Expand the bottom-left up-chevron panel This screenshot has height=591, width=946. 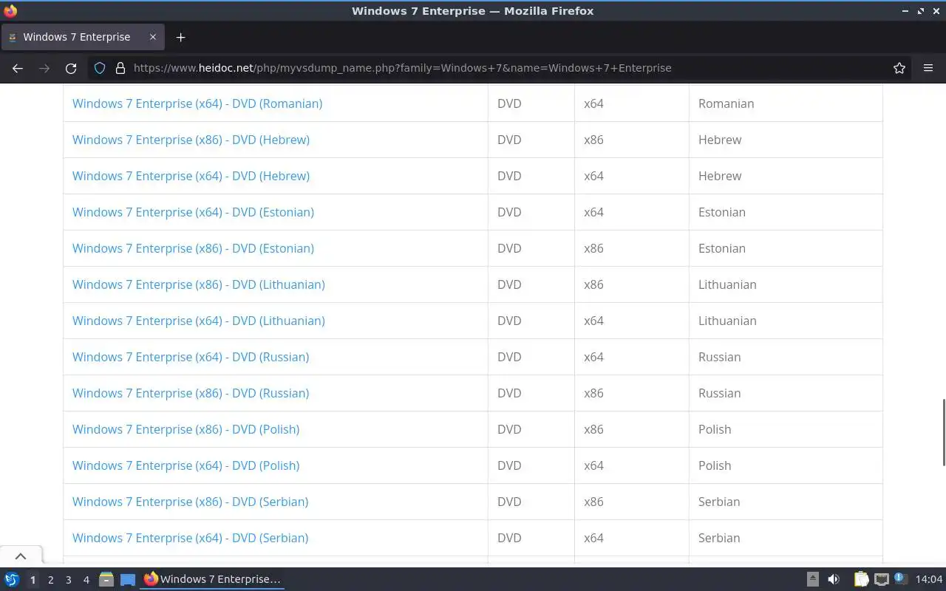click(21, 556)
